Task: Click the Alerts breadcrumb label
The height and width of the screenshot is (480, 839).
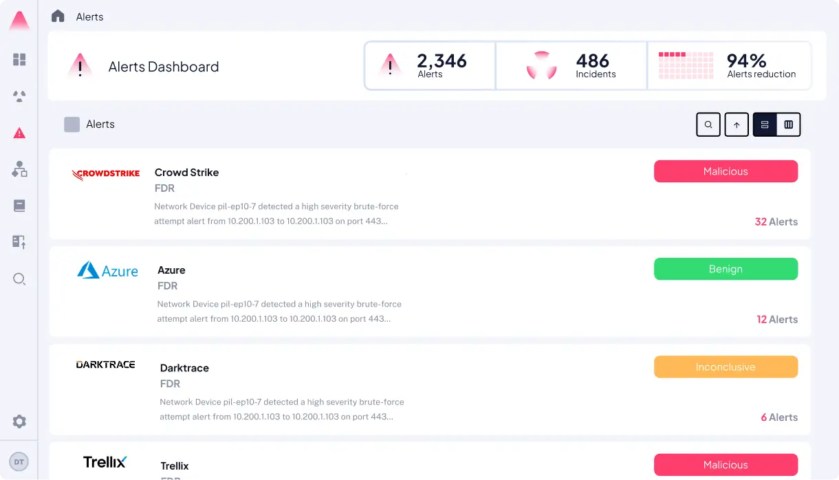Action: 90,17
